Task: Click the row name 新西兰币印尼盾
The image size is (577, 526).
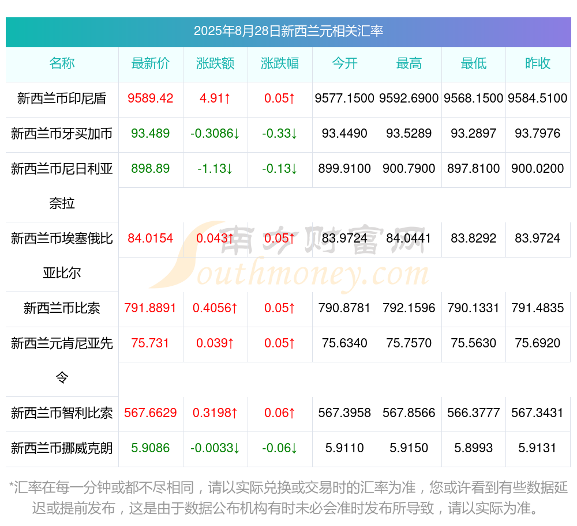Action: [x=62, y=99]
